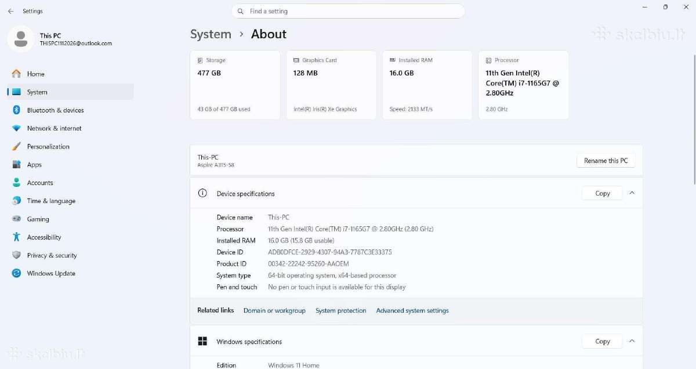Click the Windows Update arrows icon
The width and height of the screenshot is (696, 369).
click(16, 273)
